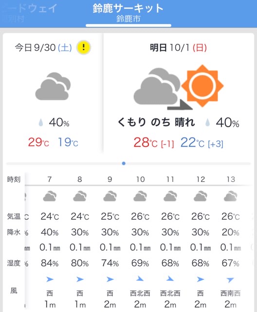This screenshot has width=257, height=312.
Task: Switch to the faded スピードウェイ tab at left
Action: coord(30,13)
